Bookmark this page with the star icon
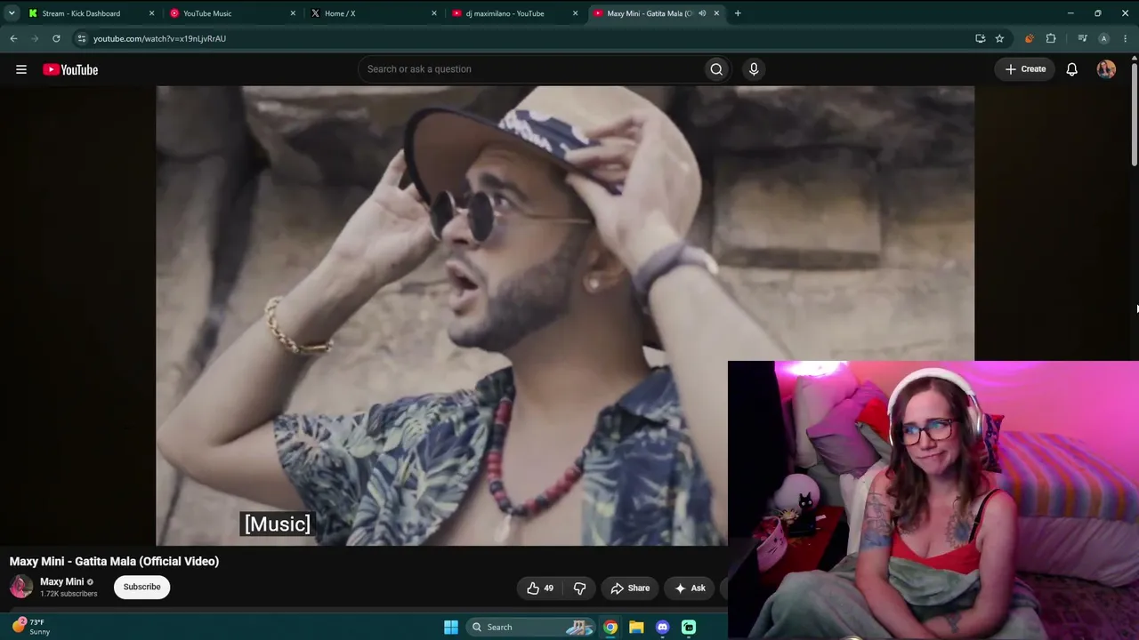This screenshot has height=640, width=1139. 999,38
